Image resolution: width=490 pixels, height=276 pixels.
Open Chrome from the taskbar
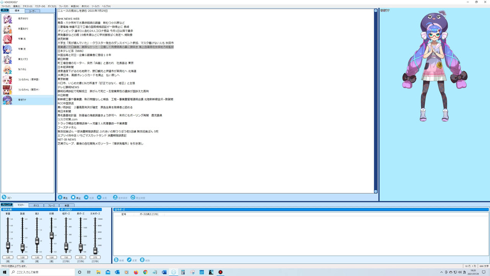click(x=145, y=272)
